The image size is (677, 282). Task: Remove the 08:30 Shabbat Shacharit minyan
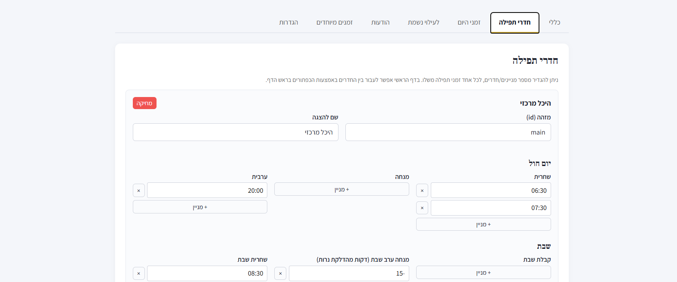click(x=138, y=273)
